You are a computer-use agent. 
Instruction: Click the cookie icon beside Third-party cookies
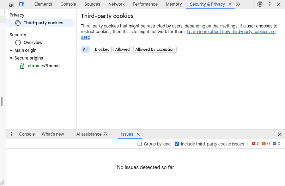18,23
